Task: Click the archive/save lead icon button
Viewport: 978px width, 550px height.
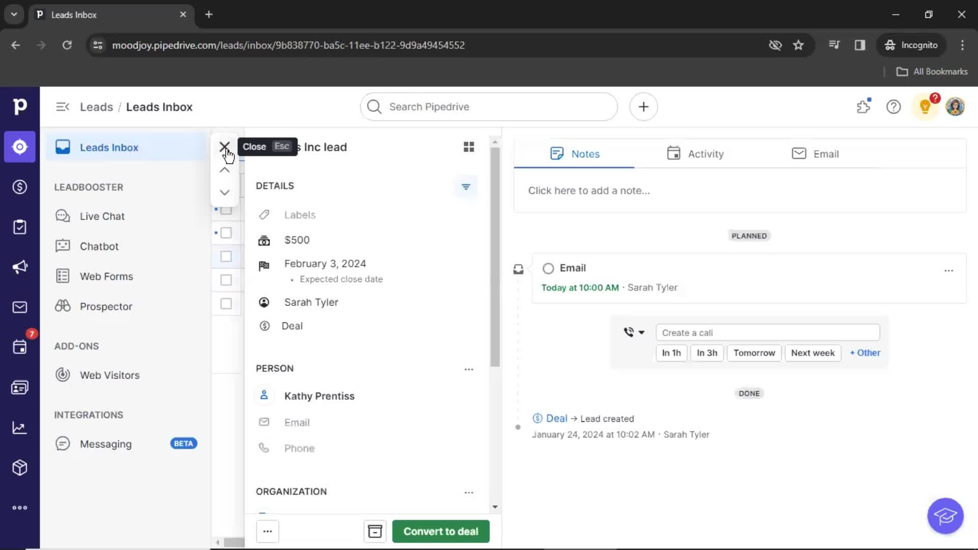Action: (x=375, y=531)
